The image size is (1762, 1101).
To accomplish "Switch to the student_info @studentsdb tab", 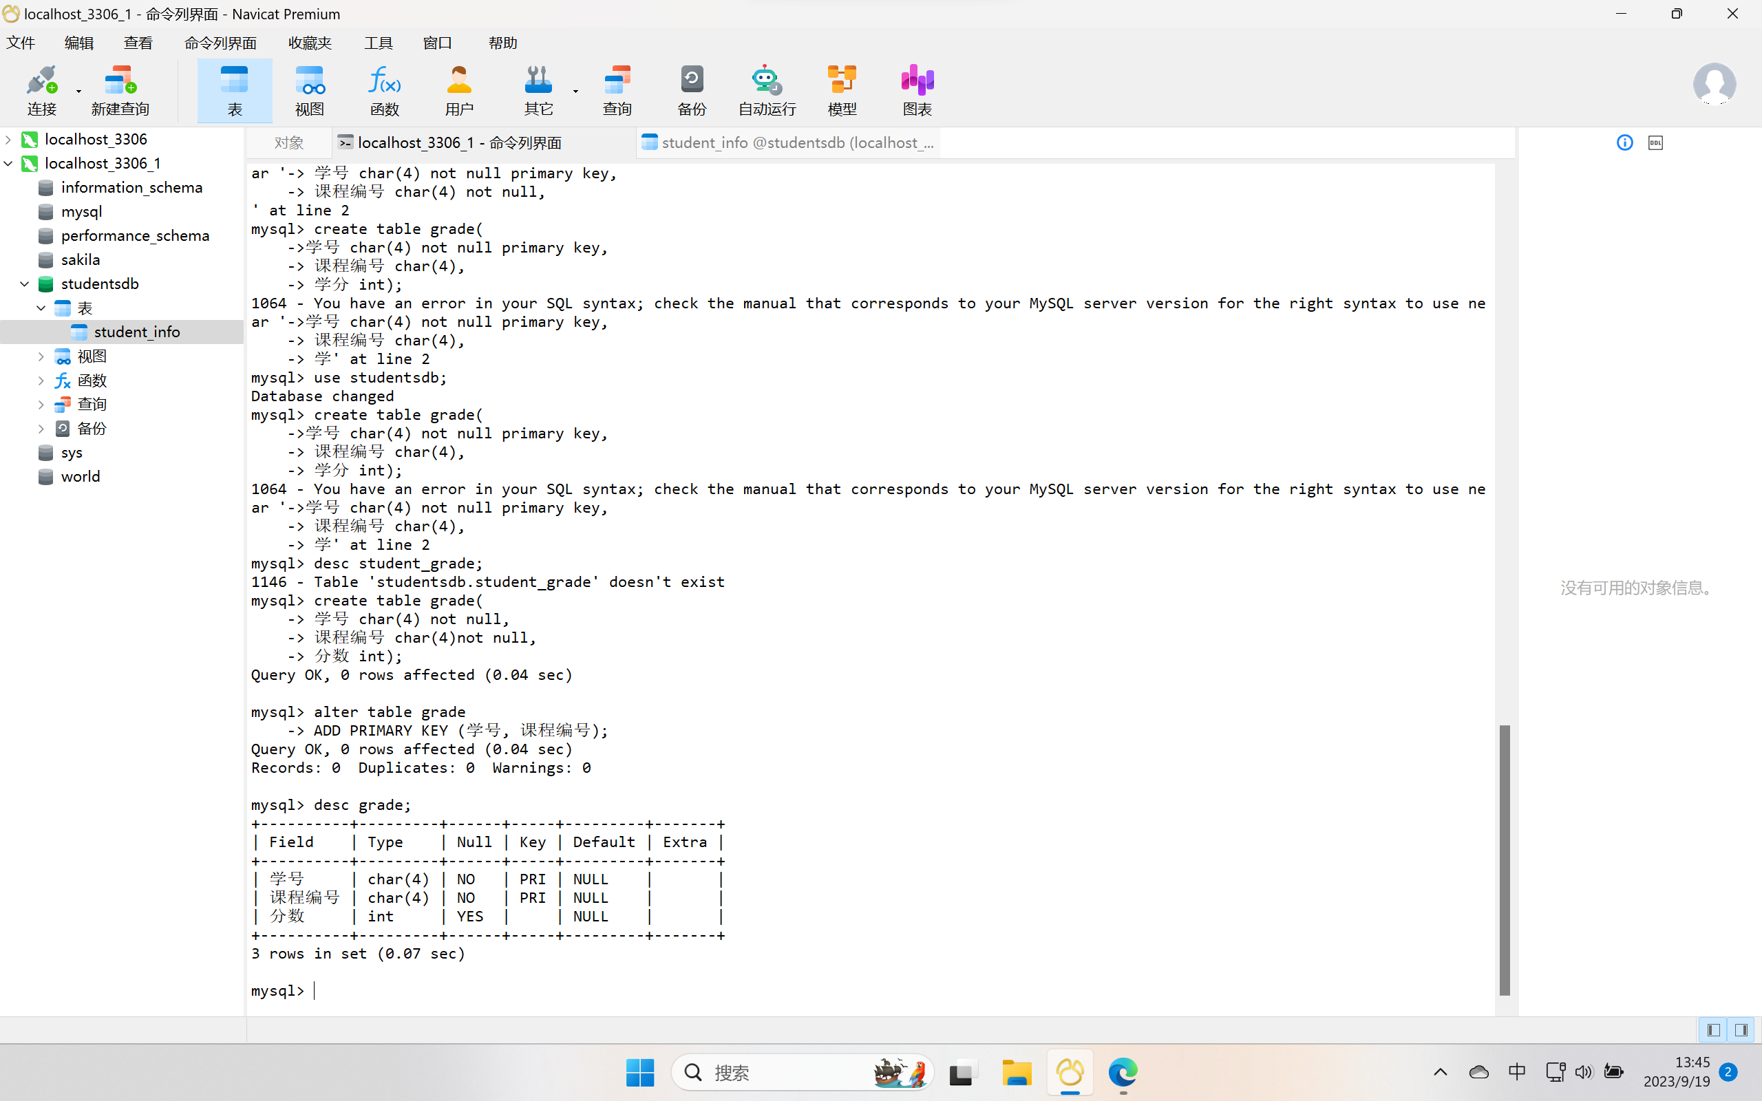I will pyautogui.click(x=789, y=142).
